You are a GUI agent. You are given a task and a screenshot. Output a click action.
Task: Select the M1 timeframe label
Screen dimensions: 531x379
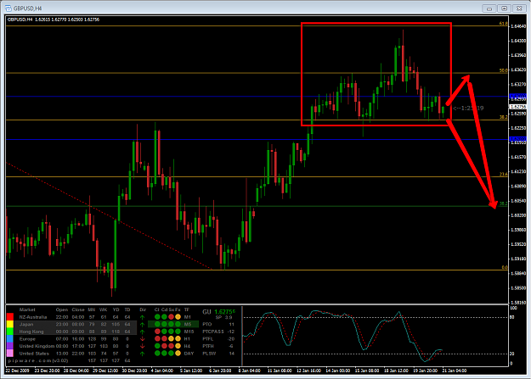188,317
